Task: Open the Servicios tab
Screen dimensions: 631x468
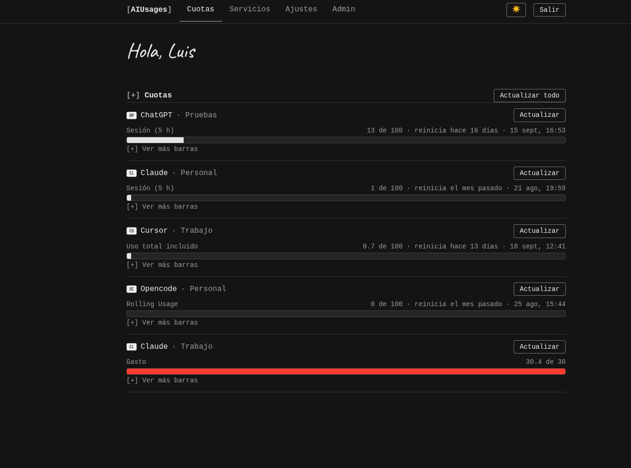Action: pos(250,9)
